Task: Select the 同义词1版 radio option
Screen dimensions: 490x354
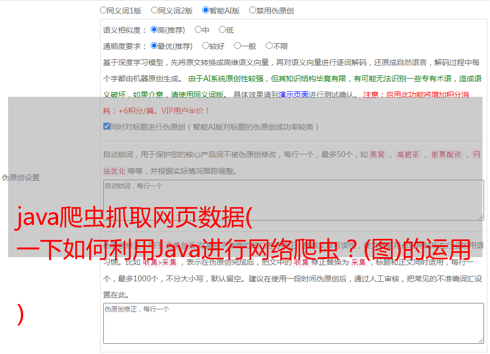Action: [103, 10]
